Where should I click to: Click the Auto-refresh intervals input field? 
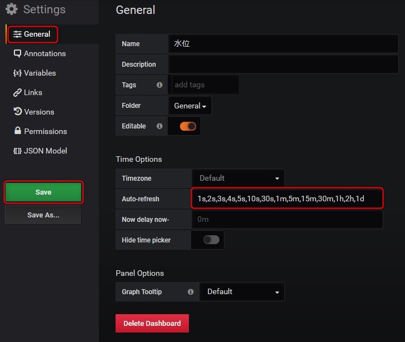287,199
